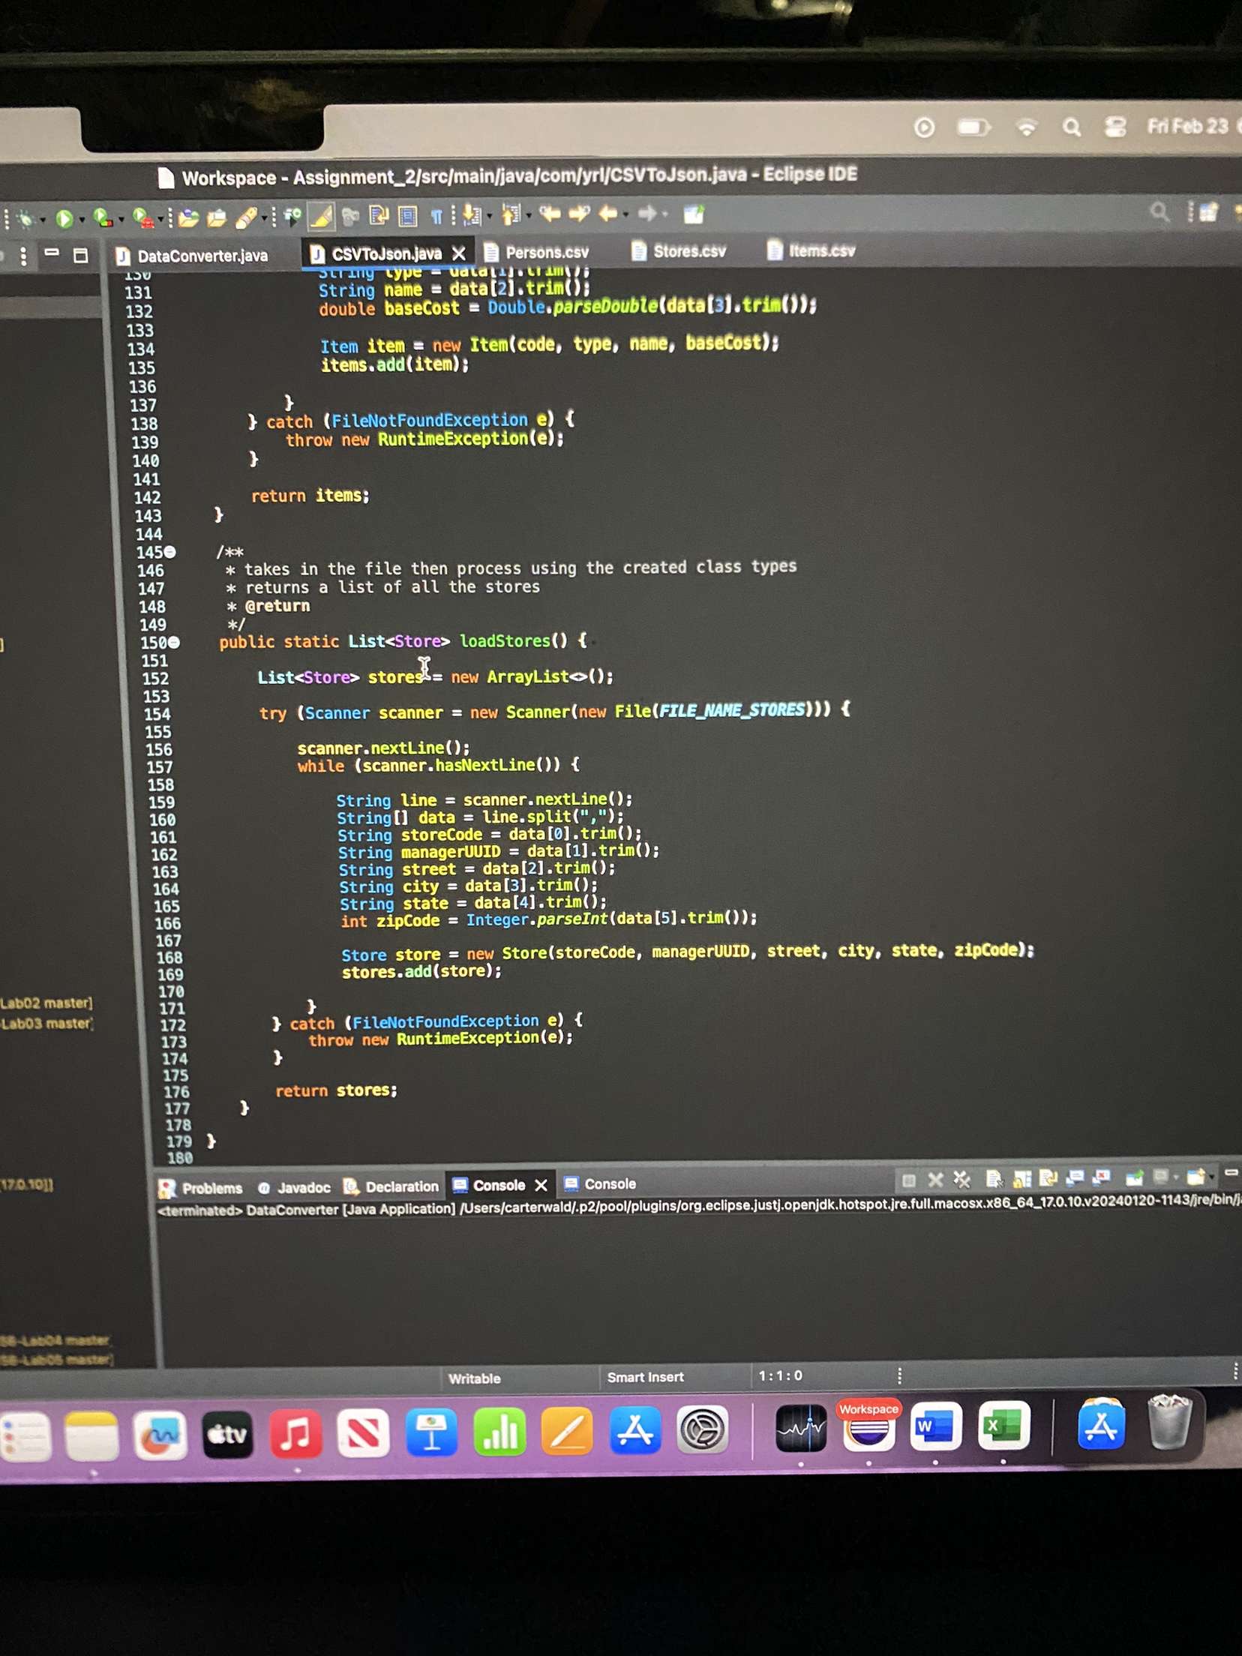Image resolution: width=1242 pixels, height=1656 pixels.
Task: Click the Next Annotation arrow icon
Action: [x=471, y=216]
